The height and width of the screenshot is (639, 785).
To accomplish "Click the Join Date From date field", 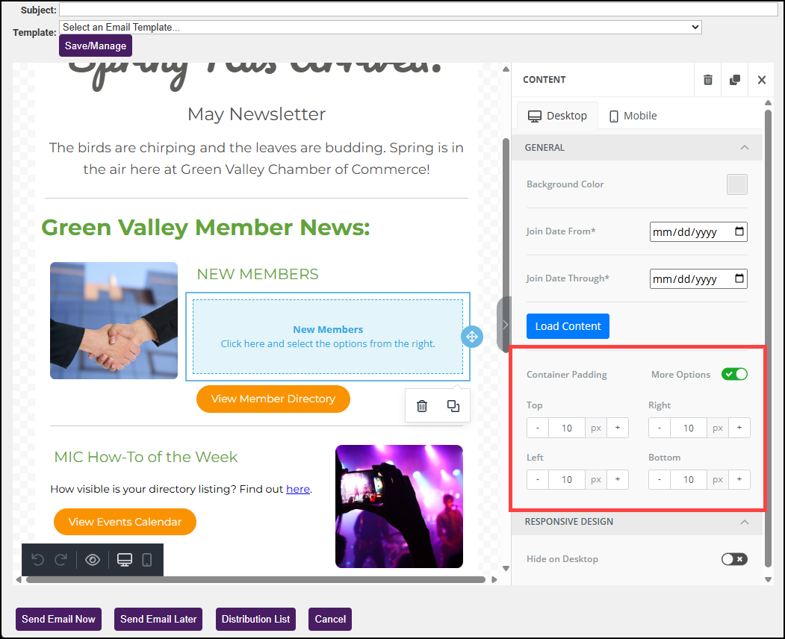I will (x=698, y=231).
